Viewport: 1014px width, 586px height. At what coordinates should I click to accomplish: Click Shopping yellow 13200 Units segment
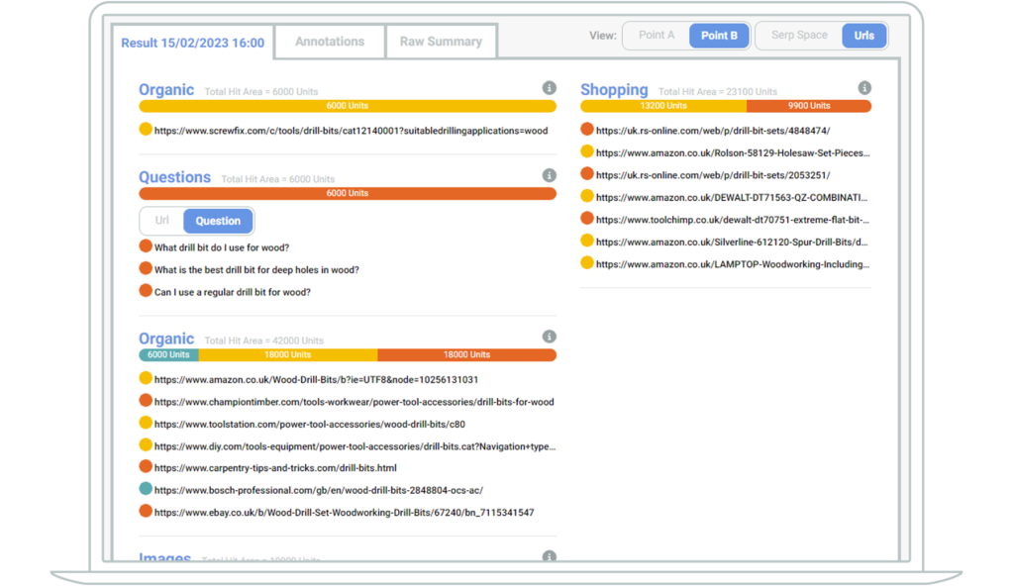pos(663,106)
